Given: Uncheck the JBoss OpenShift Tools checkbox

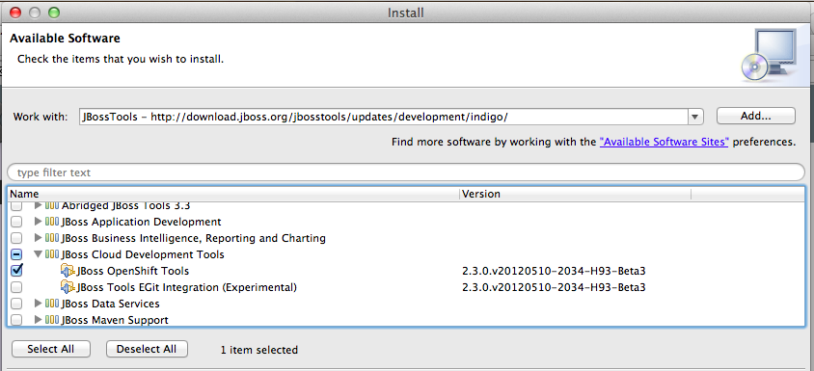Looking at the screenshot, I should pos(16,271).
